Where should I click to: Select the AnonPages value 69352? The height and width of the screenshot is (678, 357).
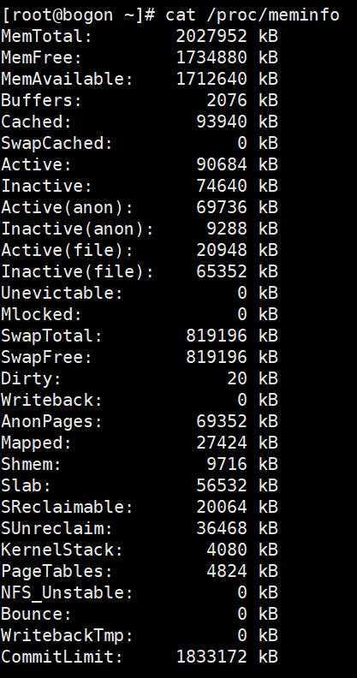tap(222, 421)
